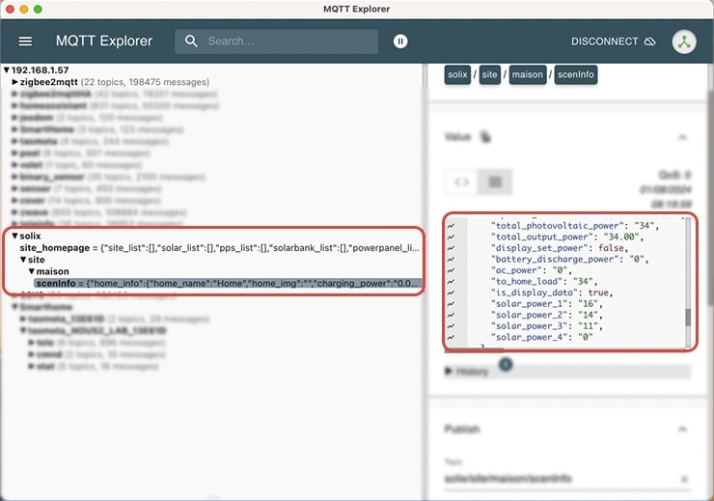The width and height of the screenshot is (714, 501).
Task: Click the "solar_power_1" line
Action: click(546, 304)
